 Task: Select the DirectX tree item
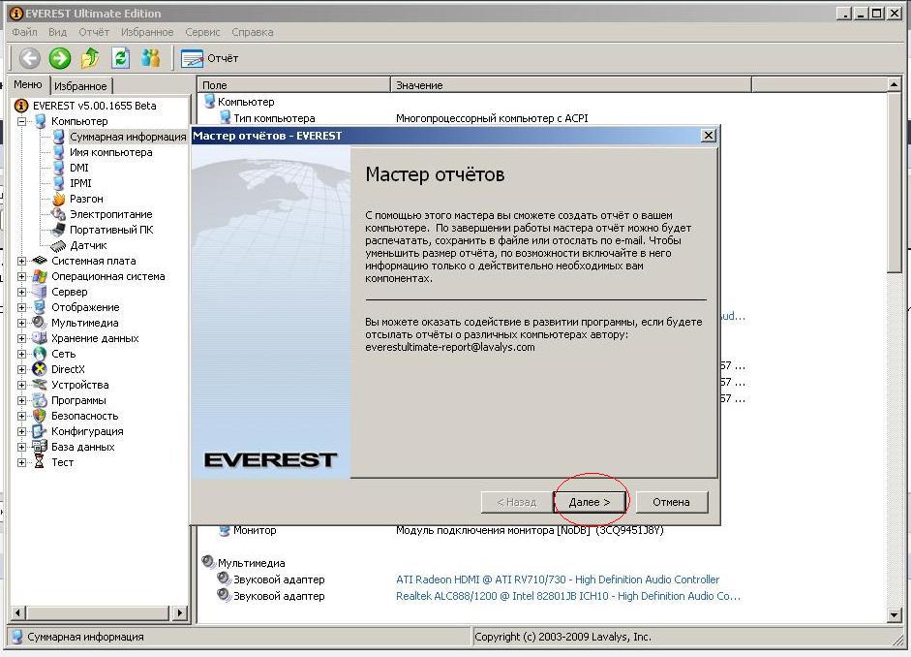tap(68, 369)
